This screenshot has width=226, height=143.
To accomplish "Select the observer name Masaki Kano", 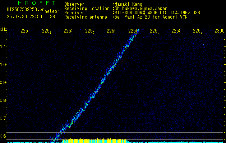I will pos(128,4).
